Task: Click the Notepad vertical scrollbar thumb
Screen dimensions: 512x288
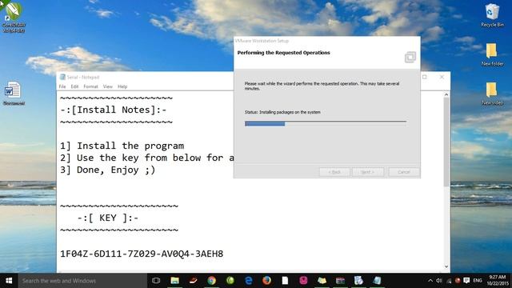Action: pos(446,142)
